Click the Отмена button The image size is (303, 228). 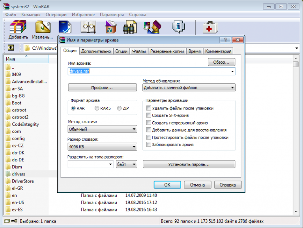[x=198, y=185]
